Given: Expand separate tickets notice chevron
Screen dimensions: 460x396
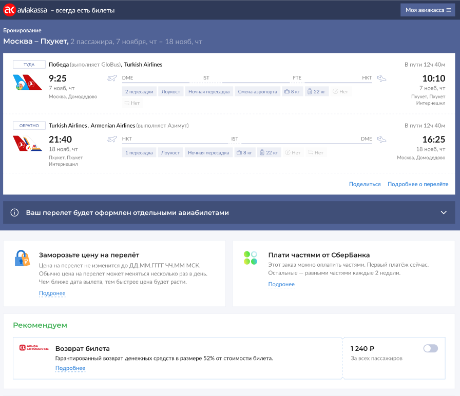Looking at the screenshot, I should [x=444, y=212].
